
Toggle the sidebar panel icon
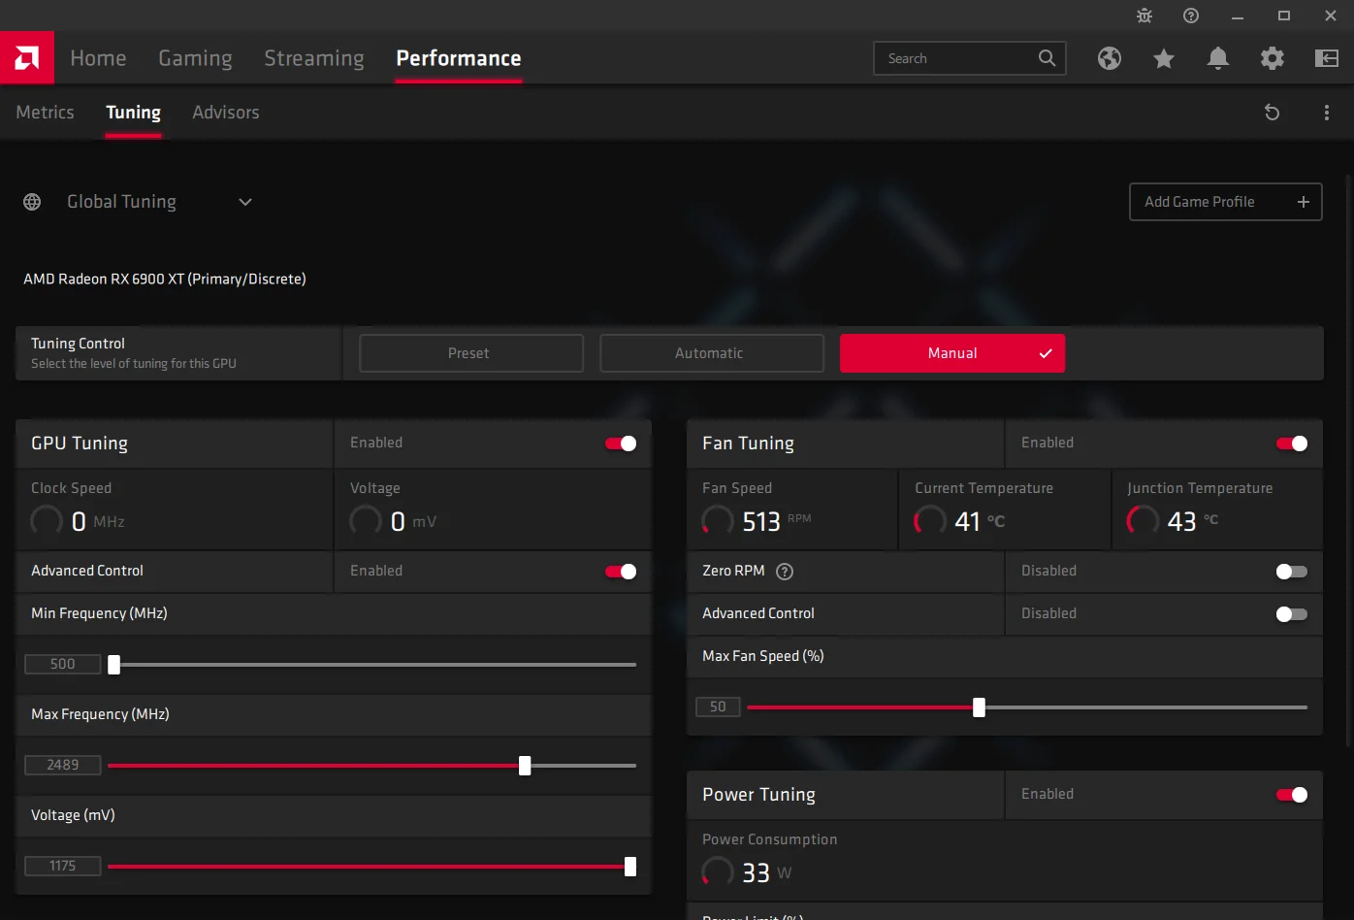click(1327, 58)
